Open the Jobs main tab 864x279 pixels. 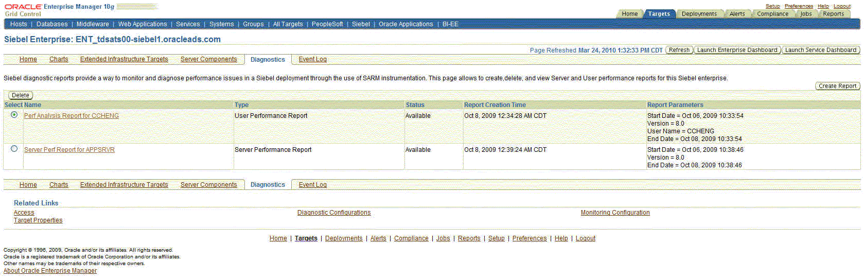806,14
